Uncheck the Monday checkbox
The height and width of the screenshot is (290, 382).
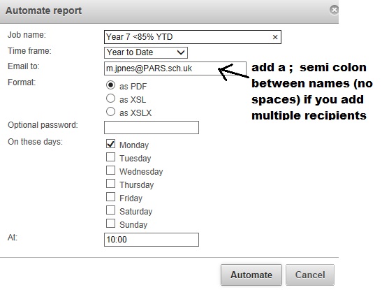pyautogui.click(x=110, y=144)
